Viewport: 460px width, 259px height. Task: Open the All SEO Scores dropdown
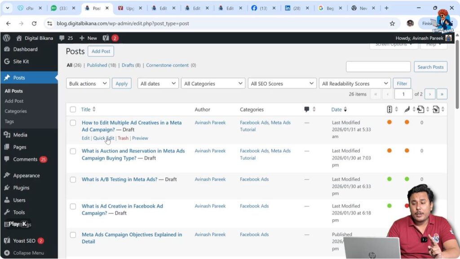click(282, 83)
